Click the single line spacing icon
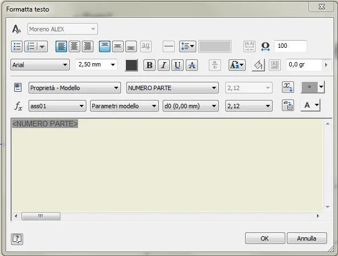This screenshot has width=338, height=256. click(x=169, y=46)
